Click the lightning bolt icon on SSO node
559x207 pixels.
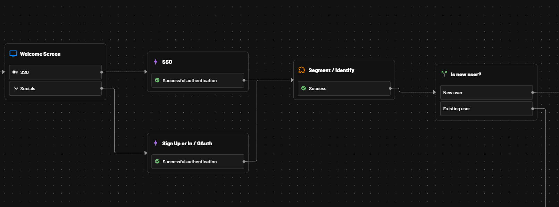point(156,62)
